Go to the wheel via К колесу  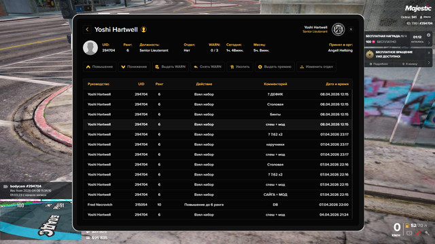coord(410,64)
